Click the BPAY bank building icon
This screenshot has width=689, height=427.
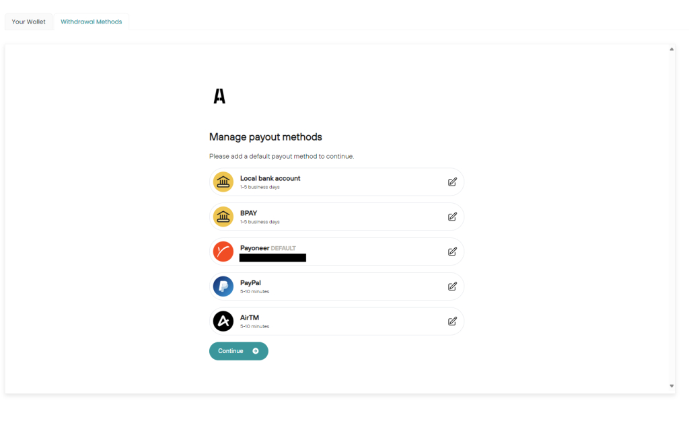click(223, 217)
